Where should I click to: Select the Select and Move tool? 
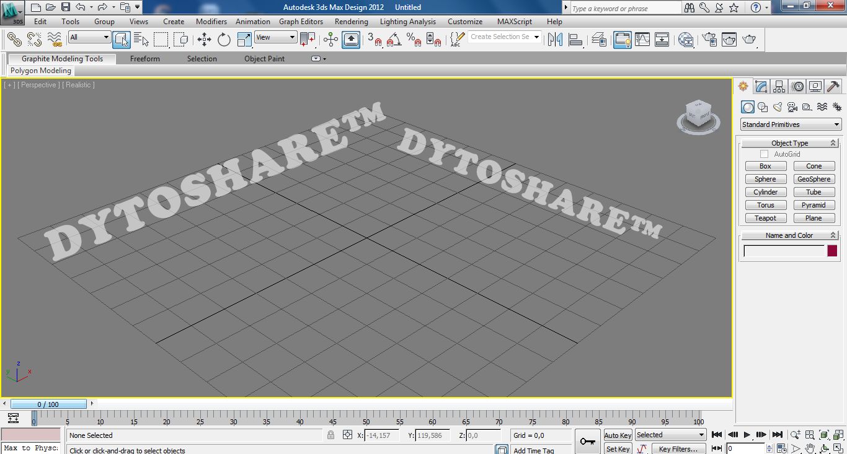[204, 40]
